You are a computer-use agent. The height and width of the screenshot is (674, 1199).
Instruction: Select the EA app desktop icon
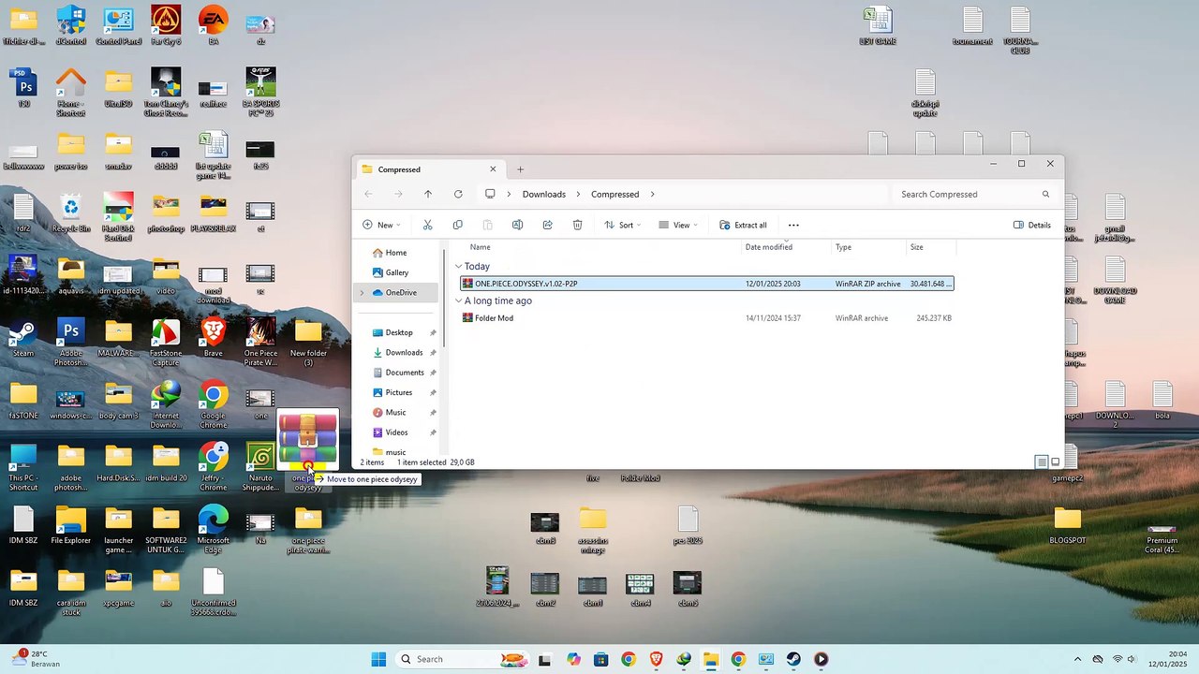[214, 26]
